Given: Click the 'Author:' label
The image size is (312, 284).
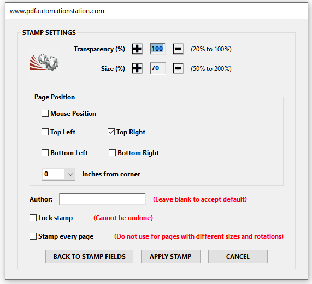Looking at the screenshot, I should (41, 199).
